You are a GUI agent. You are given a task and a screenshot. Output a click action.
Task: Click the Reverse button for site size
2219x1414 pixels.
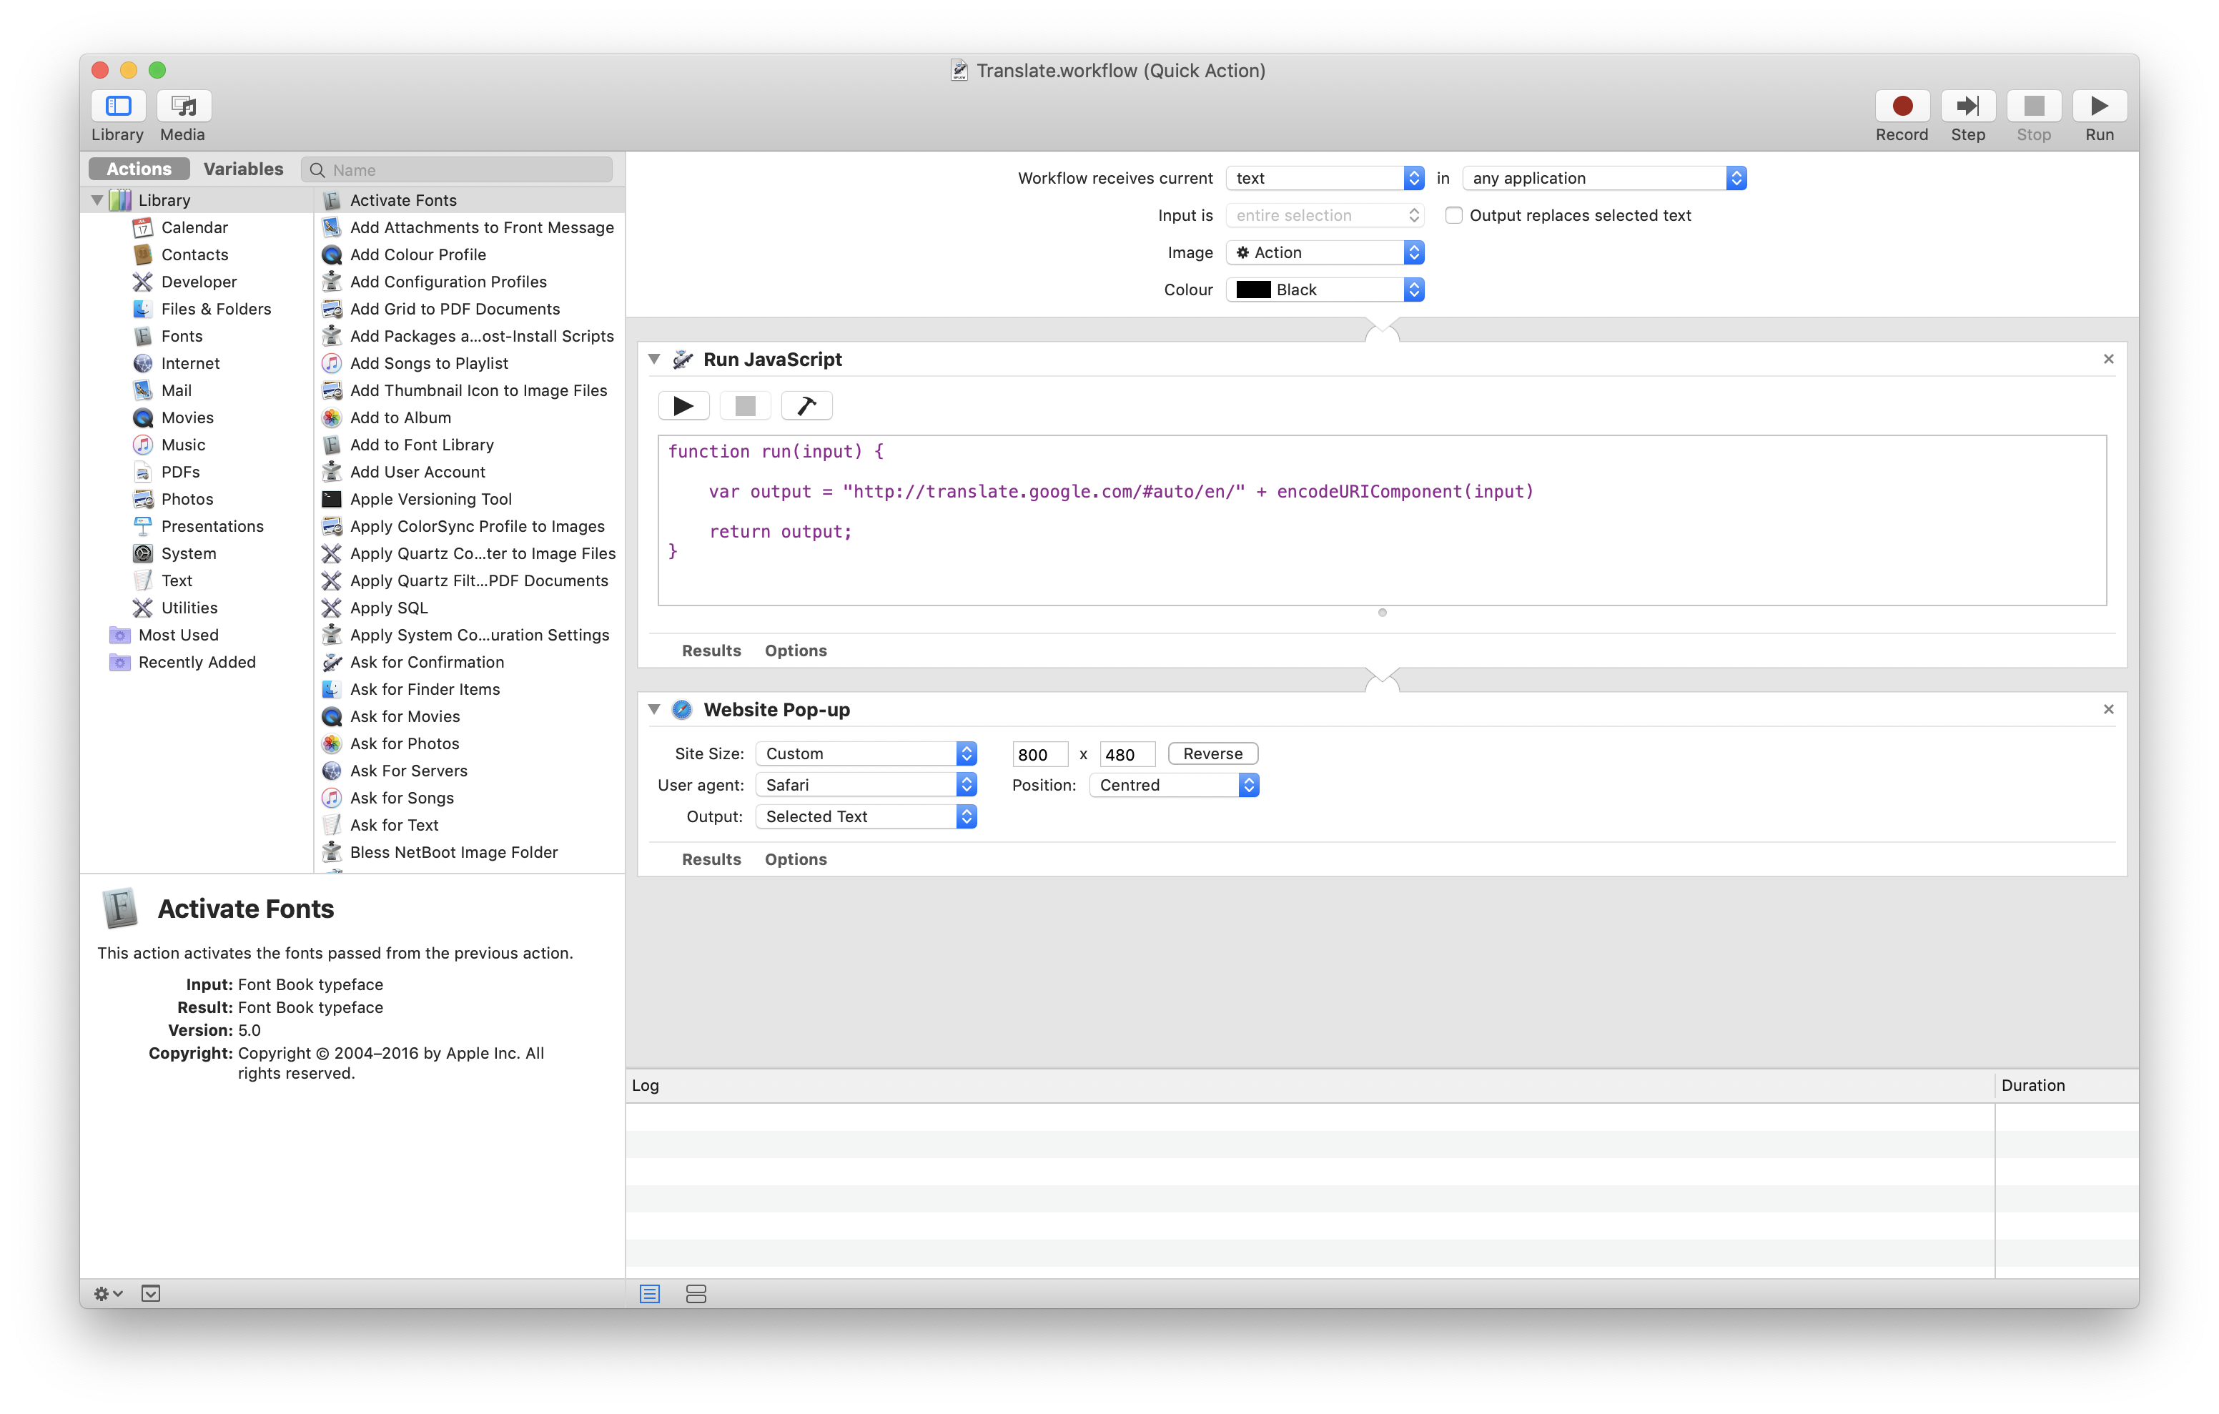(1212, 753)
